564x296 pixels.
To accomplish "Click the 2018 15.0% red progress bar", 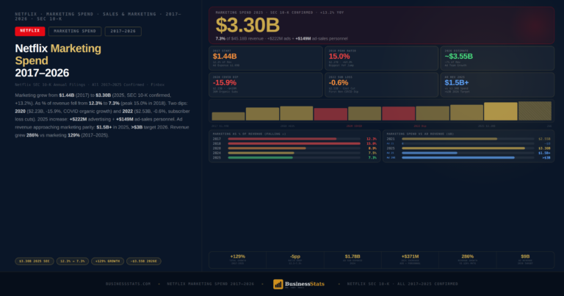I will pyautogui.click(x=294, y=143).
